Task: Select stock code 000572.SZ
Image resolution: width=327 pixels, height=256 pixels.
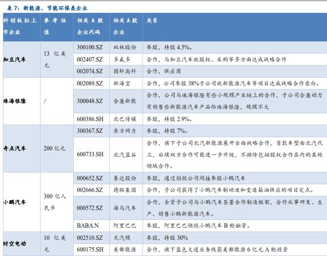Action: pyautogui.click(x=90, y=208)
